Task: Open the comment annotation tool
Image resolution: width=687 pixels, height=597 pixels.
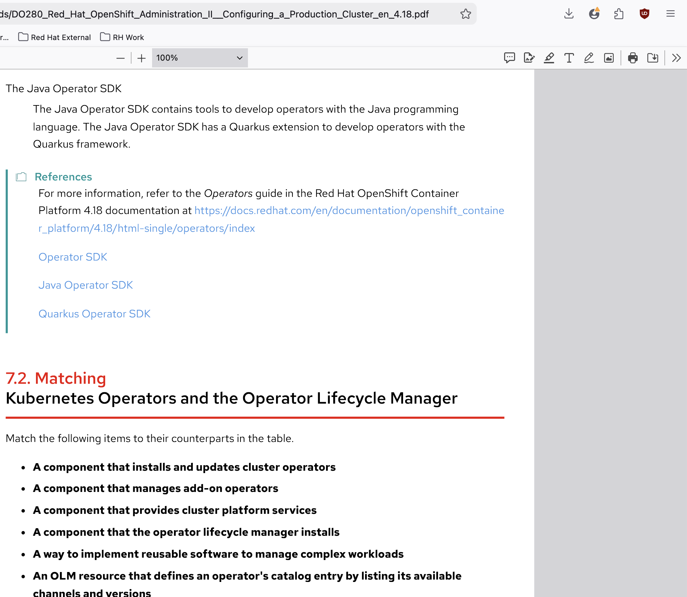Action: coord(509,58)
